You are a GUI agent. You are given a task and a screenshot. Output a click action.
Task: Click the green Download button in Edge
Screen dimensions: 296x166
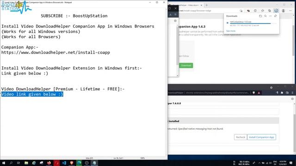coord(186,65)
